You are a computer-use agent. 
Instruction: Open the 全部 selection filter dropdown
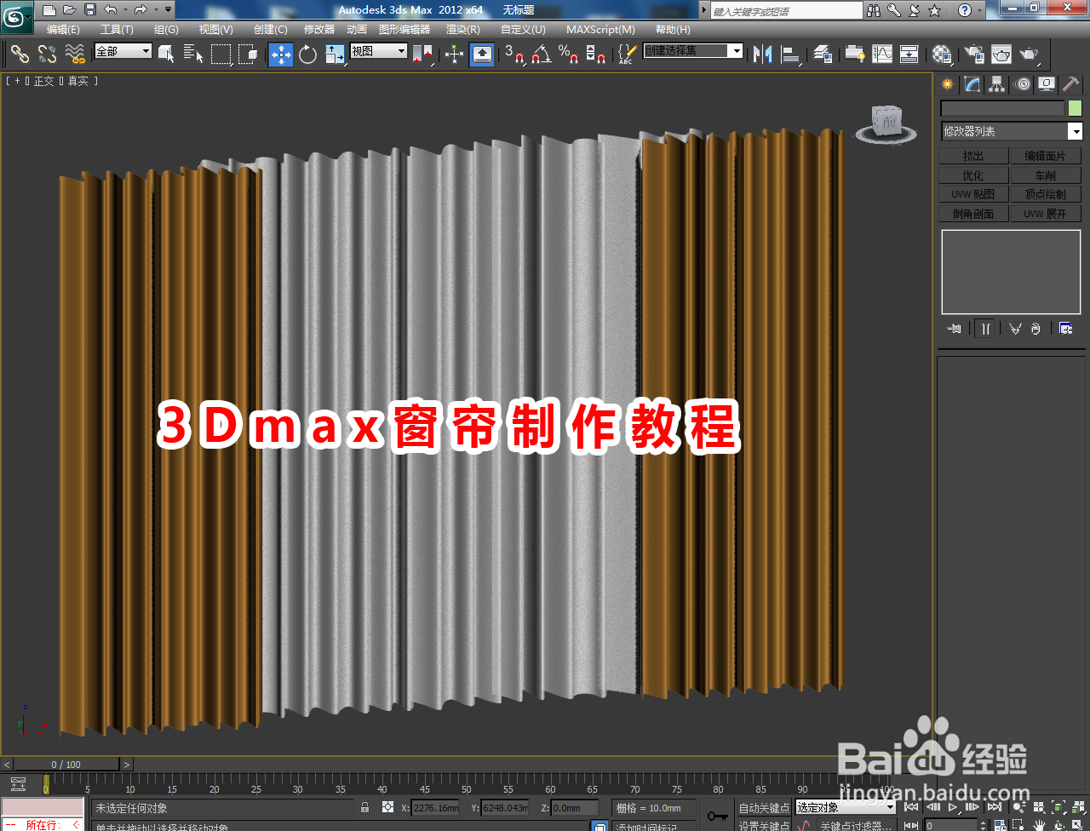pos(122,52)
